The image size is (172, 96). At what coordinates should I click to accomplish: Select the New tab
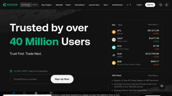point(120,25)
